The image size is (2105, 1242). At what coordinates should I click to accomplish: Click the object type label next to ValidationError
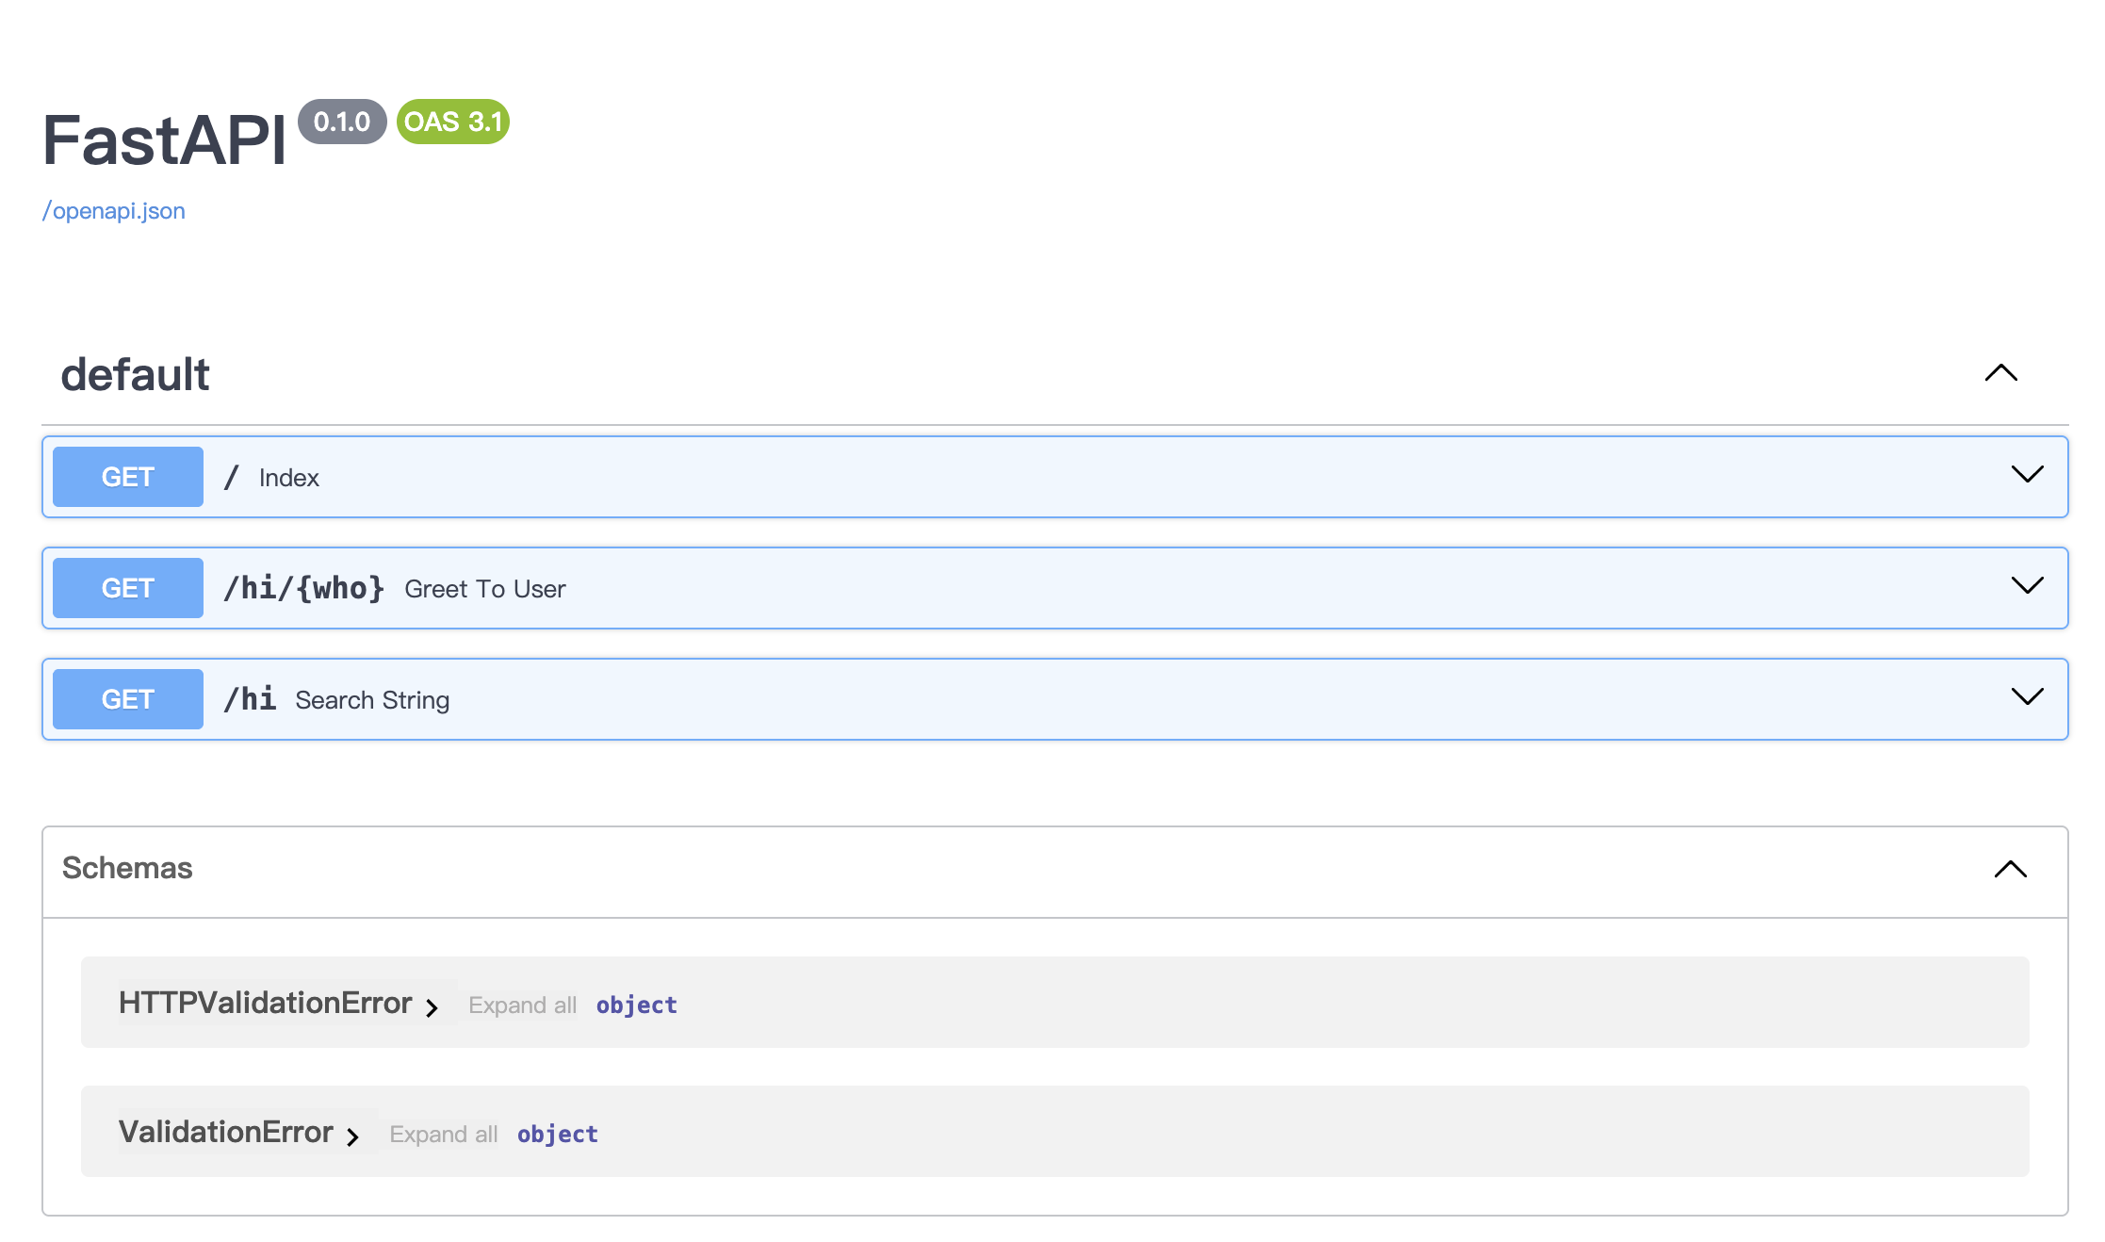click(x=557, y=1134)
